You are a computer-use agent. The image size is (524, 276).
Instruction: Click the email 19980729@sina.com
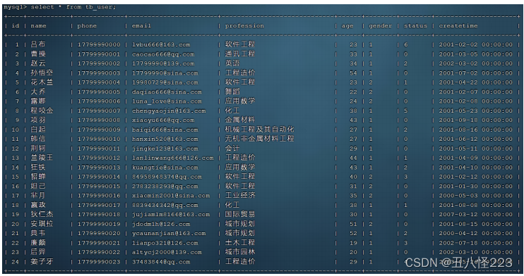click(x=165, y=82)
